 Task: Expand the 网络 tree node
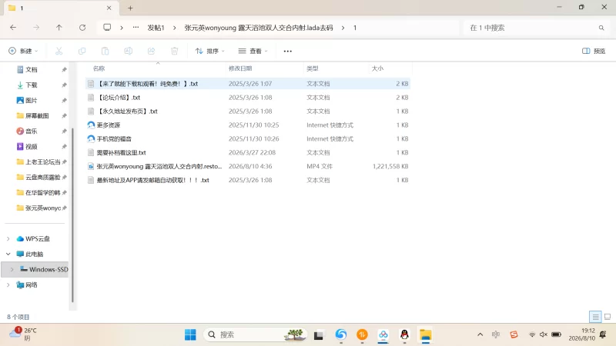8,284
